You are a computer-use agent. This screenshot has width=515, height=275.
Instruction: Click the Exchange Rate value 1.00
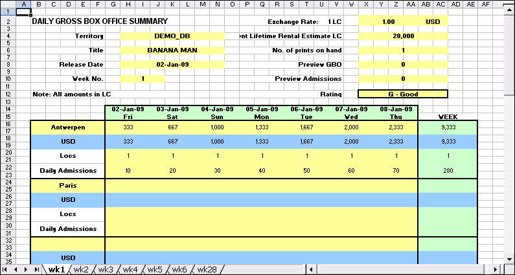[388, 21]
